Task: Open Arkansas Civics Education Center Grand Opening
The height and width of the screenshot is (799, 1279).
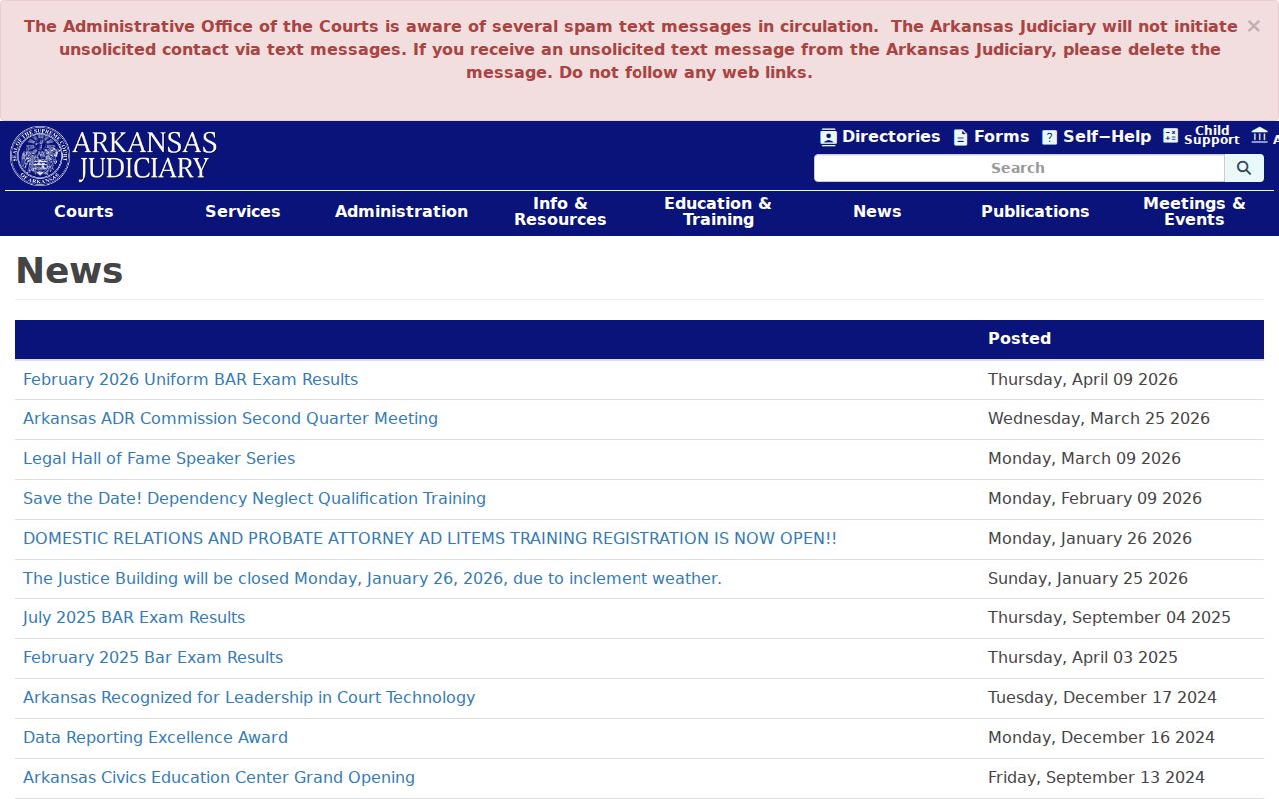Action: pyautogui.click(x=219, y=777)
